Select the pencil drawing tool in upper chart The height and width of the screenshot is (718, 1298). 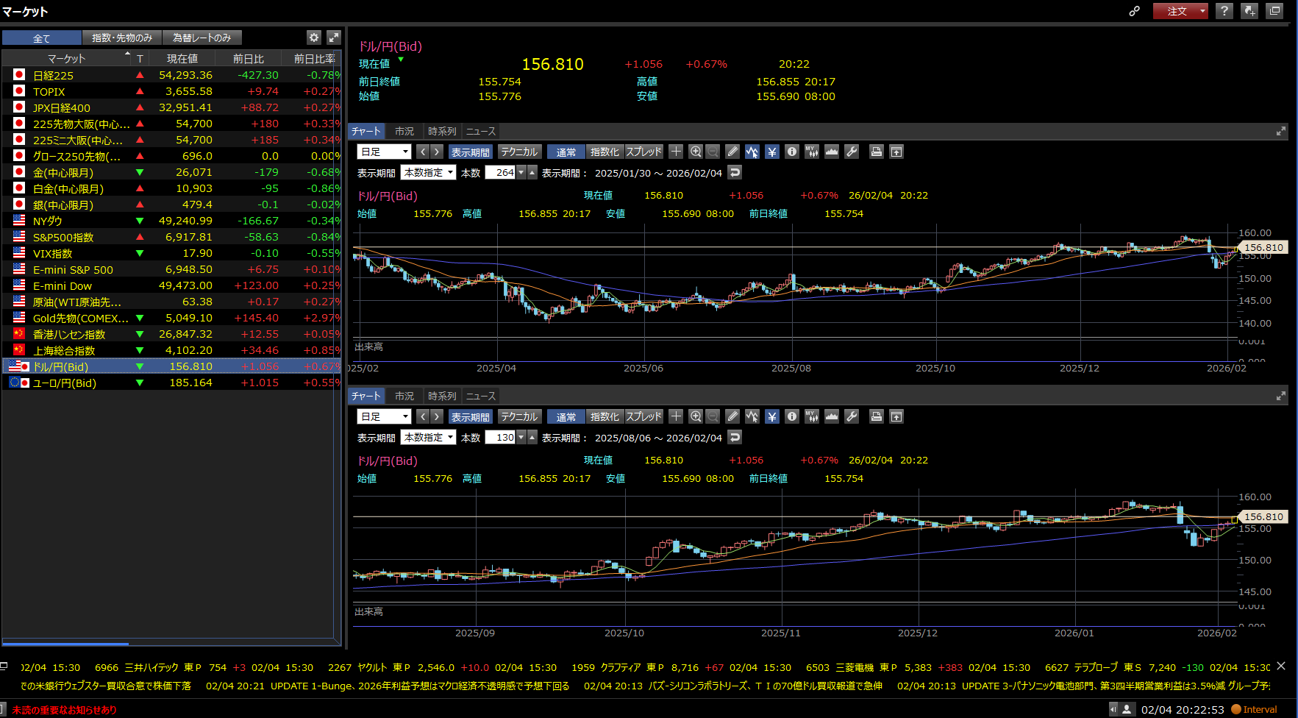pos(732,152)
